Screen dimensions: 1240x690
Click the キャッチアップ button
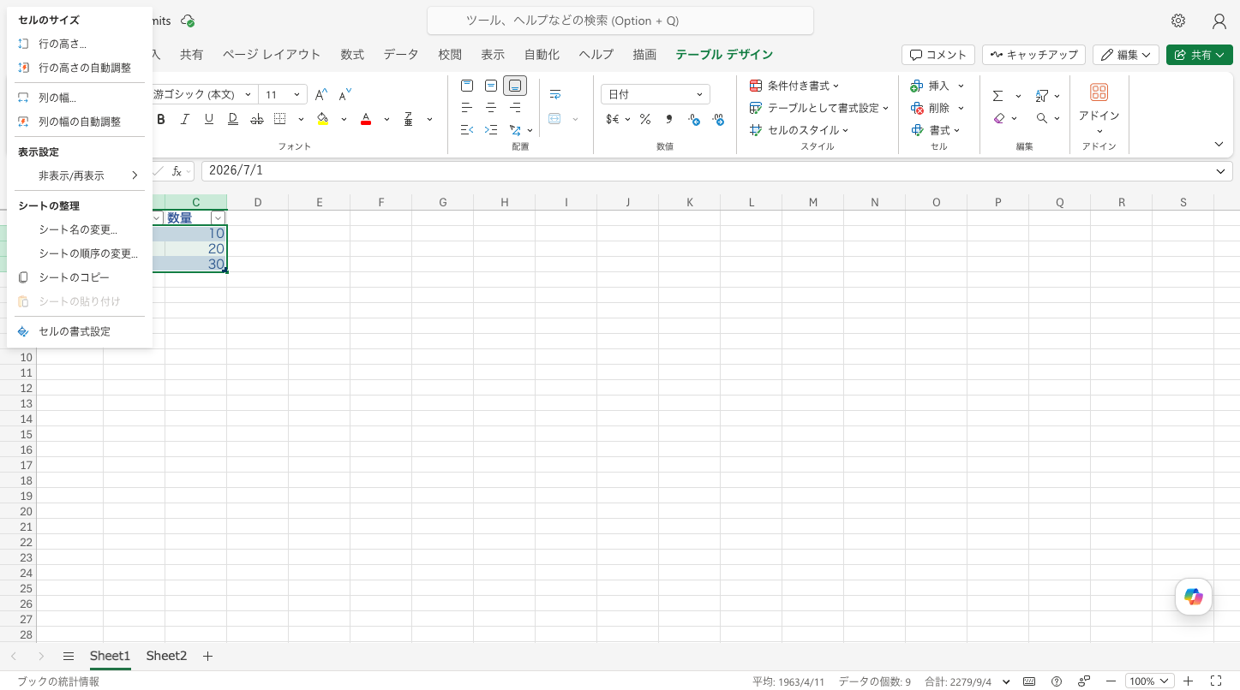coord(1033,55)
